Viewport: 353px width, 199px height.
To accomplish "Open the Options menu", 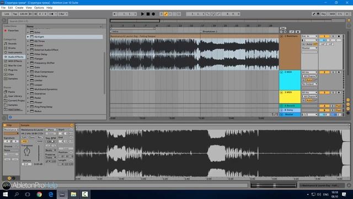I will click(39, 8).
